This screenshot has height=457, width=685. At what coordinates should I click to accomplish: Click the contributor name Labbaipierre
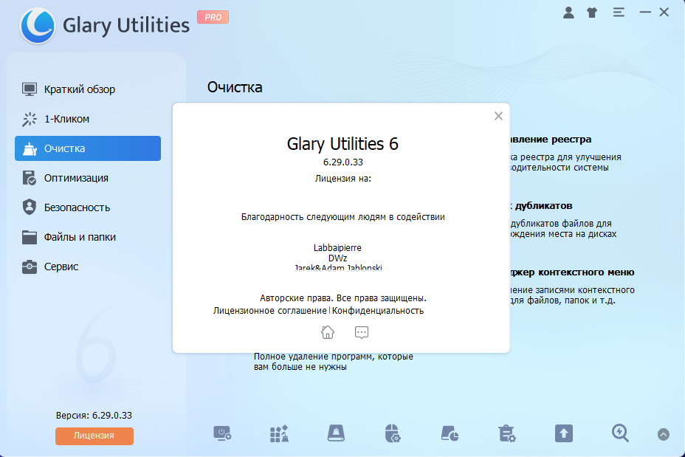337,248
